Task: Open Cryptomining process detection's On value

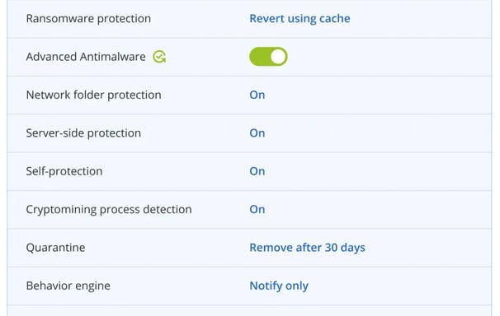Action: coord(257,209)
